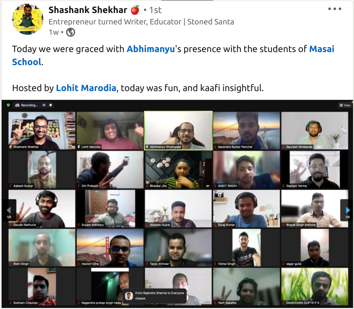Click the globe public visibility icon
This screenshot has width=354, height=309.
(x=70, y=32)
